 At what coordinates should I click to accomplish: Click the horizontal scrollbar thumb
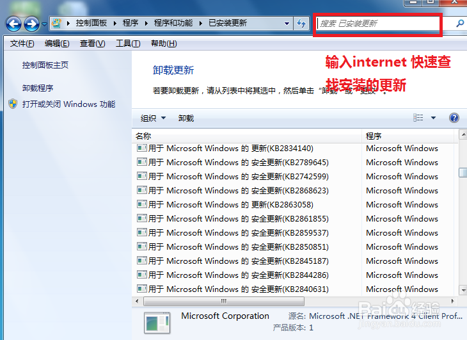[224, 302]
